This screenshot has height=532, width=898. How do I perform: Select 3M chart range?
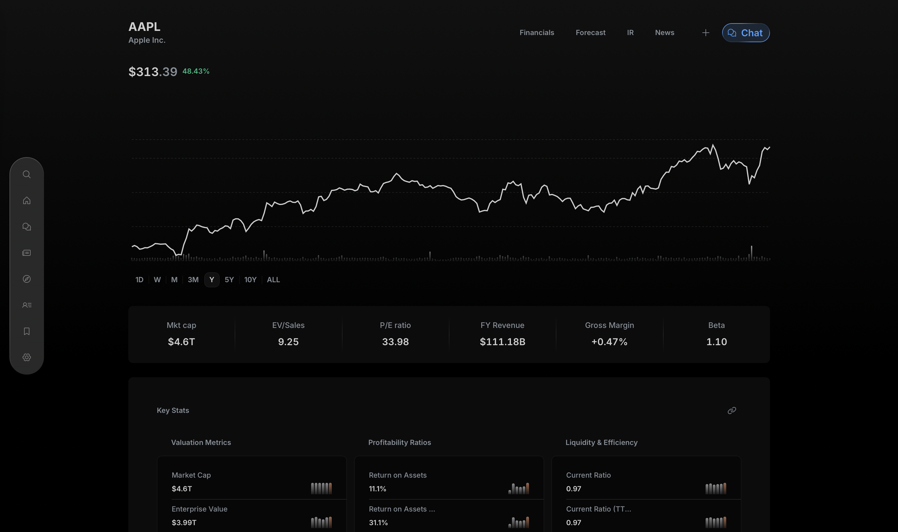click(193, 280)
